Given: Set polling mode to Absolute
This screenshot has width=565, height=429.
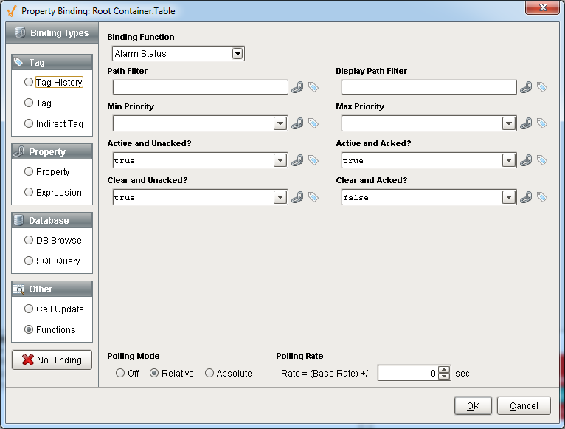Looking at the screenshot, I should click(x=209, y=374).
